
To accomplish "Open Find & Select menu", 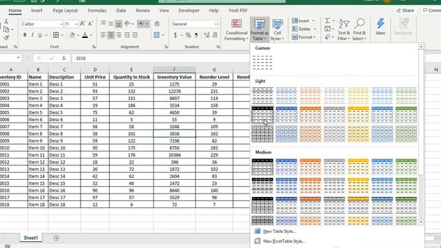I will point(359,30).
